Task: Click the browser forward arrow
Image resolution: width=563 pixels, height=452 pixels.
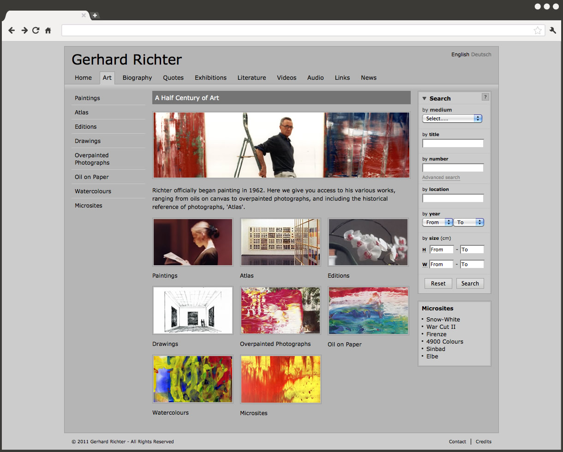Action: pos(24,30)
